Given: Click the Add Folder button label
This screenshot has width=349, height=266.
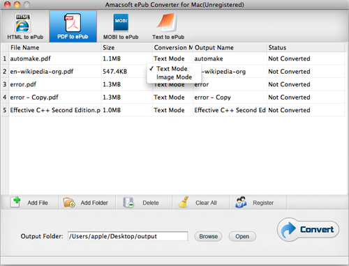Looking at the screenshot, I should pyautogui.click(x=94, y=203).
